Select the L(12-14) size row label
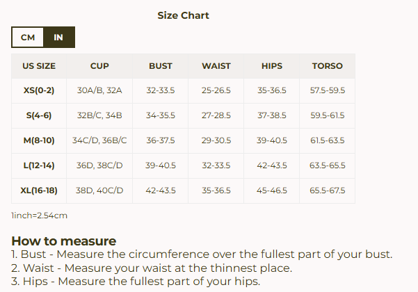The image size is (418, 292). tap(39, 165)
